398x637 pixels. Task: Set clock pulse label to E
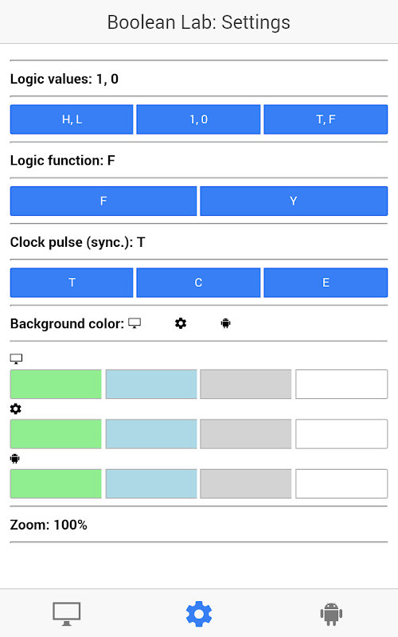click(326, 283)
